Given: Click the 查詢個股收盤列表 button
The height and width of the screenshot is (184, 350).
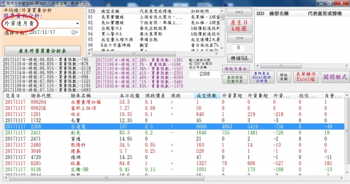Looking at the screenshot, I should pos(235,79).
